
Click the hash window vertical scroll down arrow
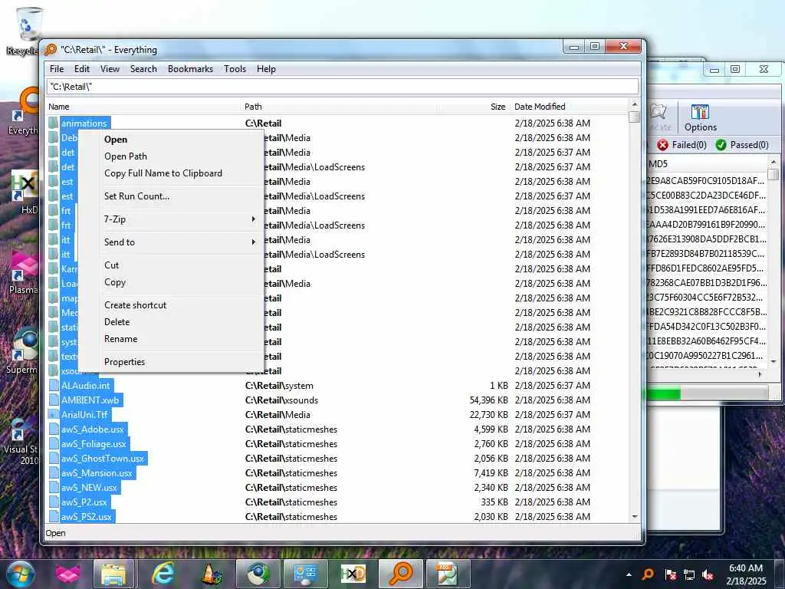(774, 361)
